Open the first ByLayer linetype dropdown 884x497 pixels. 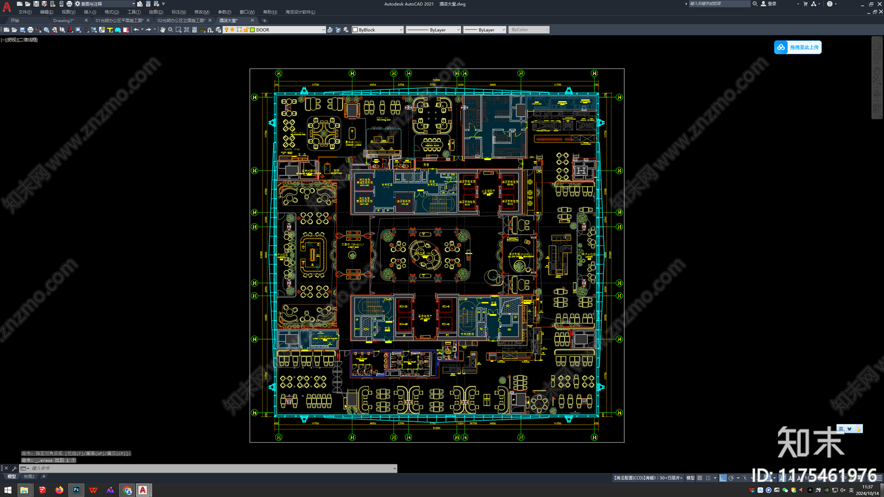(x=433, y=30)
